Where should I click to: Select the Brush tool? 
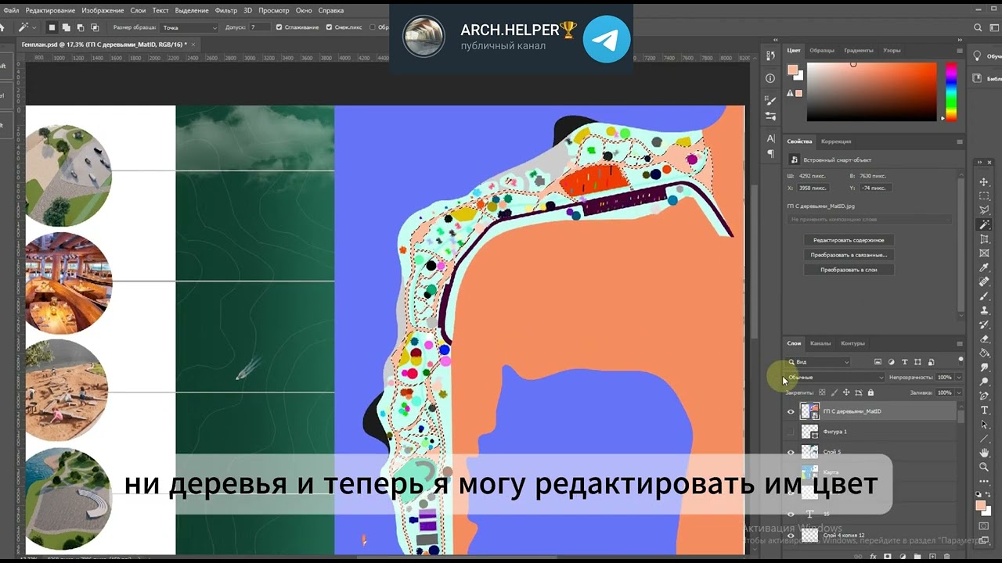coord(984,296)
